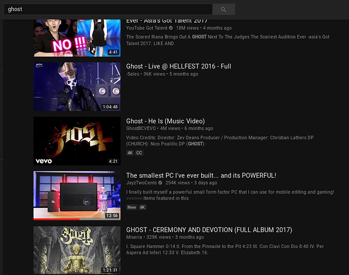Click 4K badge under He Is video

[x=130, y=153]
